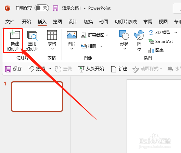The height and width of the screenshot is (153, 181).
Task: Open the 视图 tab
Action: (x=163, y=22)
